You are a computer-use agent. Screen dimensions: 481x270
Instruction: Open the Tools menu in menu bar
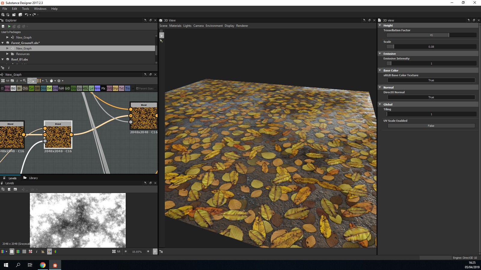26,9
